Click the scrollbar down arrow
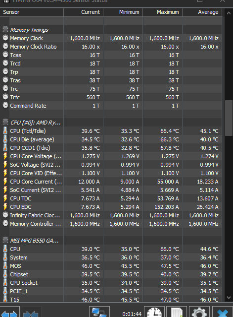233x317 pixels. tap(229, 297)
